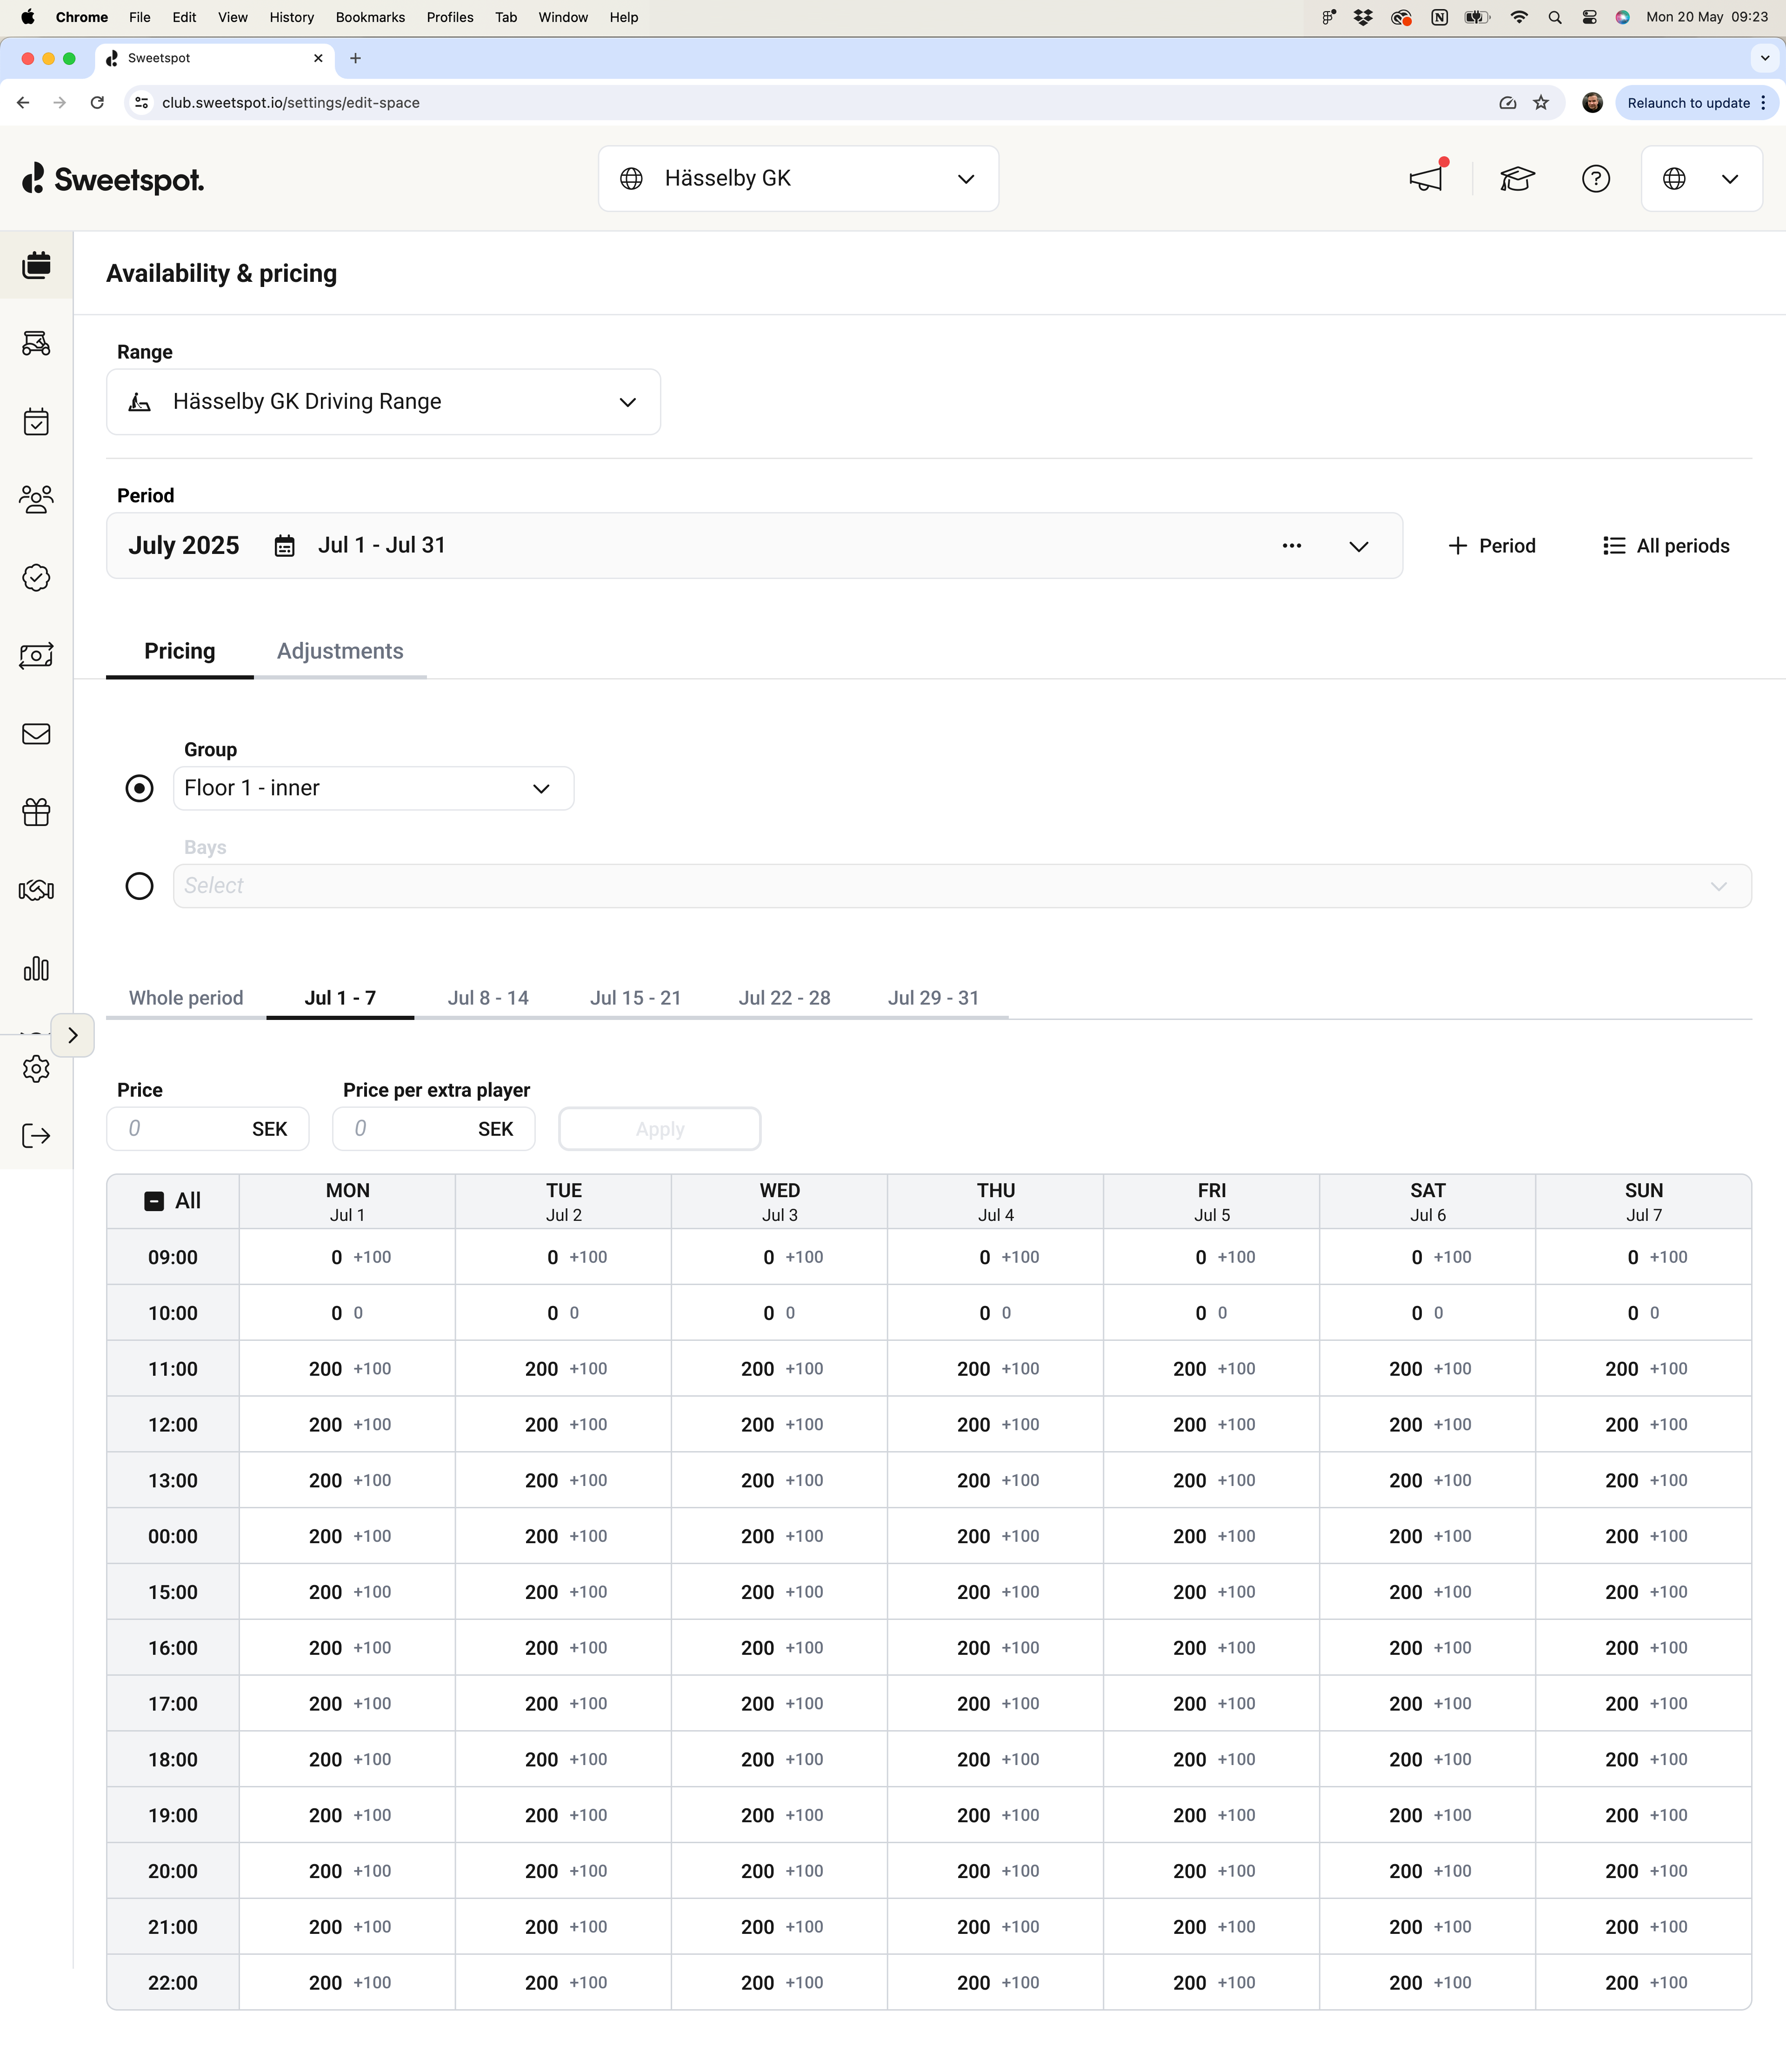The image size is (1786, 2072).
Task: Expand the Floor 1 - inner group dropdown
Action: (x=373, y=788)
